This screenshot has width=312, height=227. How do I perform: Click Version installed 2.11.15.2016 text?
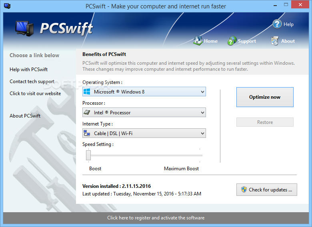117,186
